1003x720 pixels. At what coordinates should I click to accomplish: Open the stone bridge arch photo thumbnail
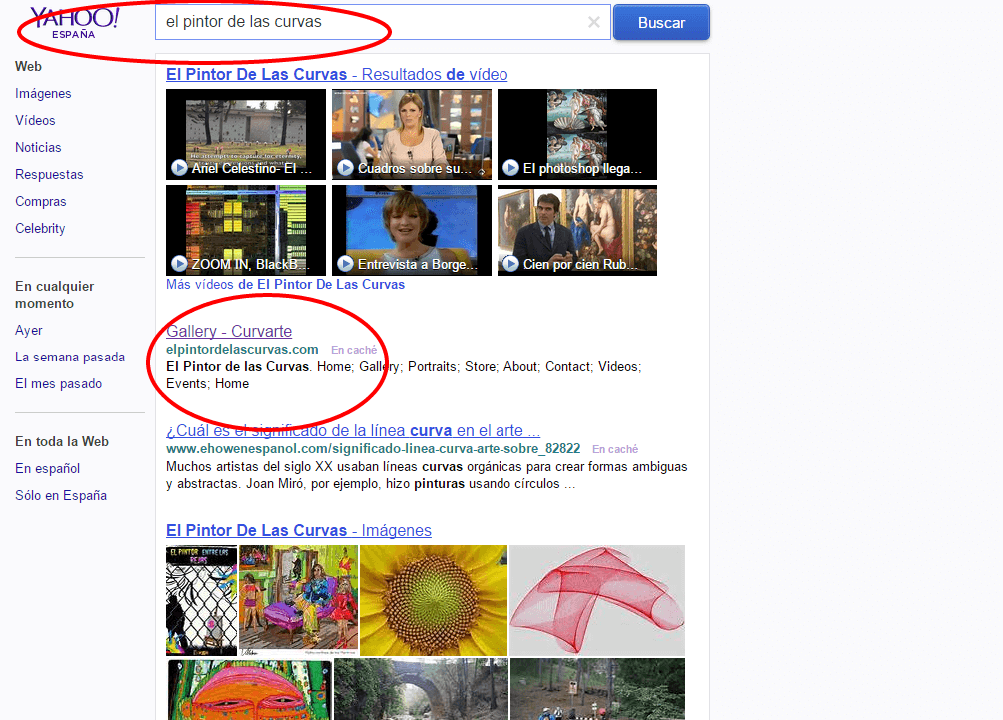click(421, 689)
